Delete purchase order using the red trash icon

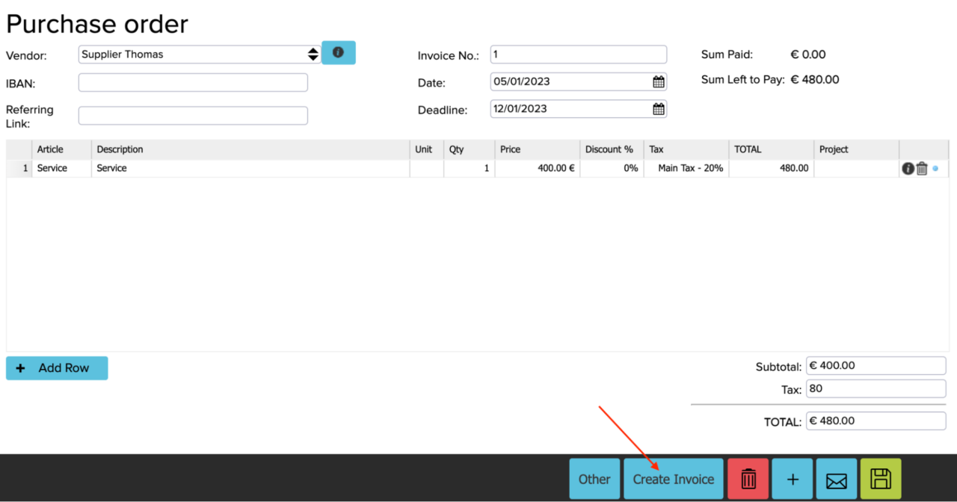(748, 478)
